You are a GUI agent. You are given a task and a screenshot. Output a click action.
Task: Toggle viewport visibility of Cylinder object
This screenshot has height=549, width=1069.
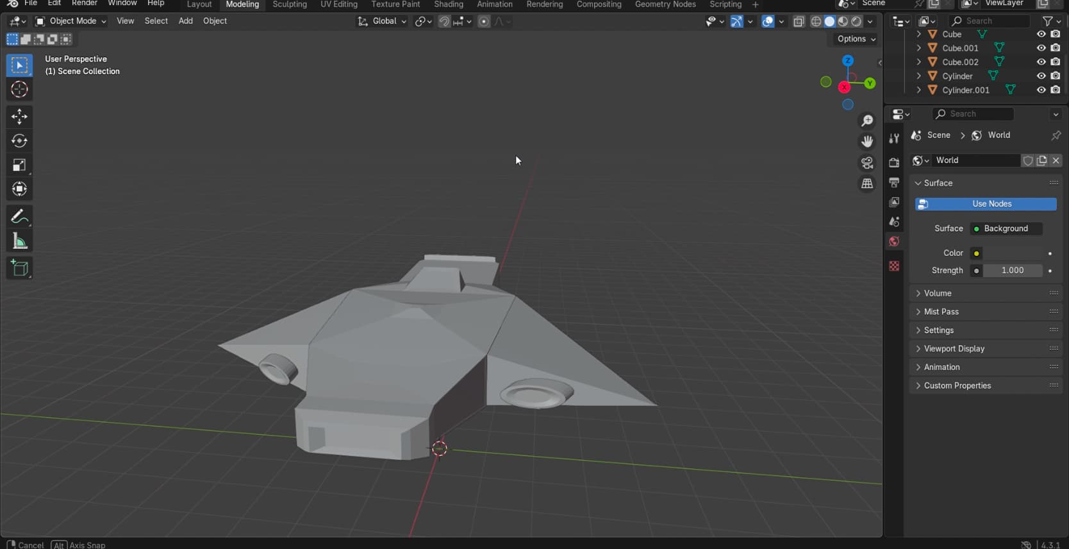click(x=1041, y=76)
